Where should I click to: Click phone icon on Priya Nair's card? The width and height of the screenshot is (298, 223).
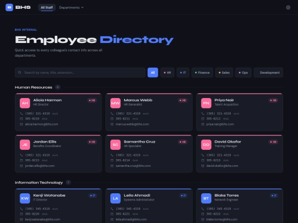pos(203,113)
